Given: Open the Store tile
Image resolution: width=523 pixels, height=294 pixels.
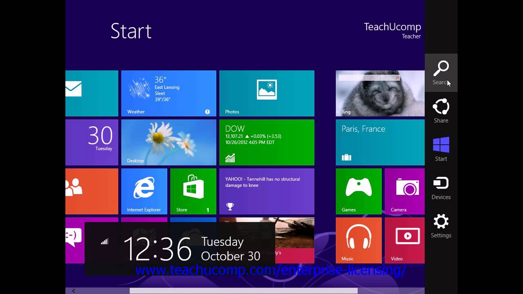Looking at the screenshot, I should pyautogui.click(x=193, y=192).
